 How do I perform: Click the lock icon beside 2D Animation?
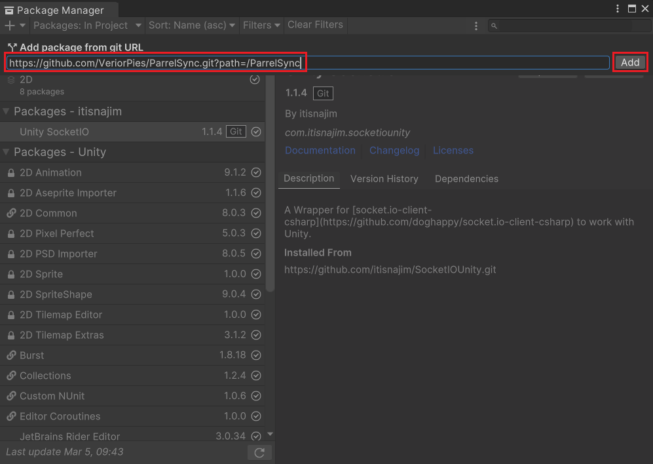pos(11,172)
